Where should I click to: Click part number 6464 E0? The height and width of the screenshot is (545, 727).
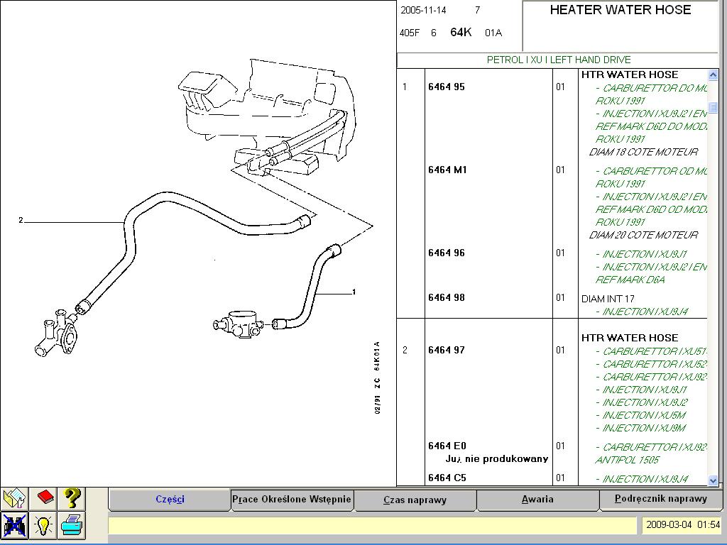pos(447,446)
